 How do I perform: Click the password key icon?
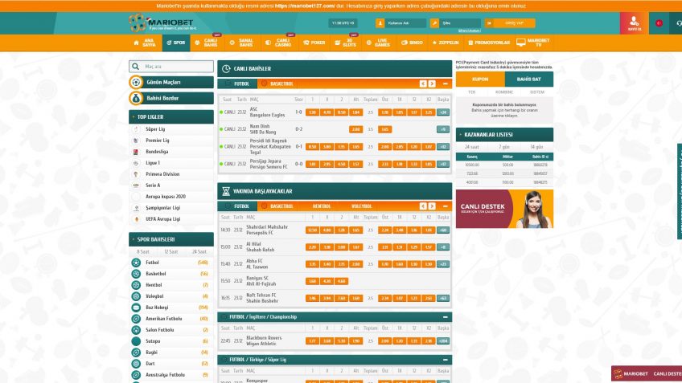tap(434, 23)
